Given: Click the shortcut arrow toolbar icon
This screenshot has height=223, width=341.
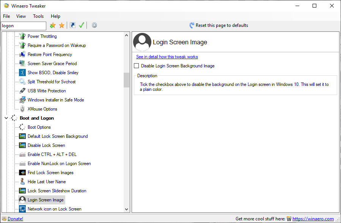Looking at the screenshot, I should pyautogui.click(x=72, y=25).
